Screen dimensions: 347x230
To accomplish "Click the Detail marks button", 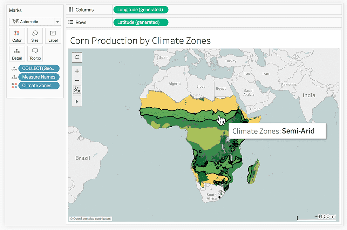I will 17,54.
